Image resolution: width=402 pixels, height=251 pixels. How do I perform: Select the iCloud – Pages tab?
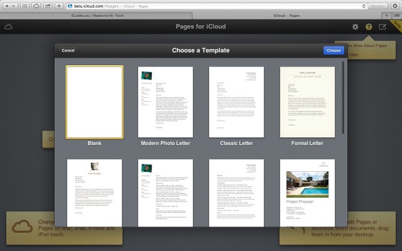(286, 16)
